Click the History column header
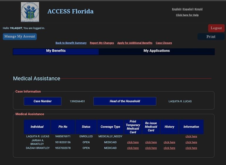Viewport: 226px width, 165px height. point(169,127)
